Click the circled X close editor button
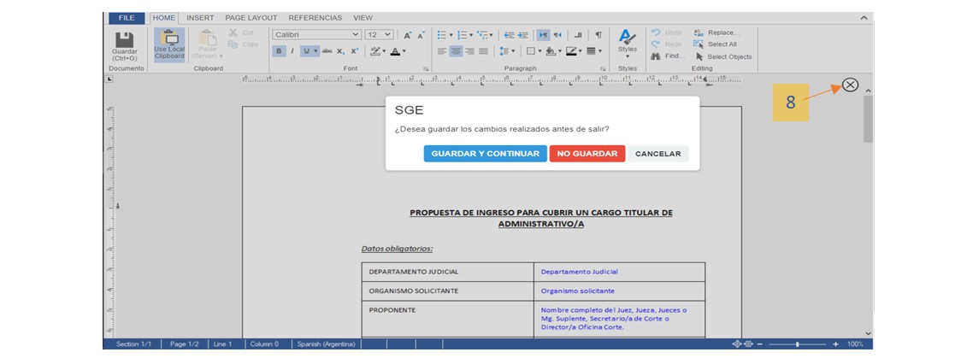961x364 pixels. tap(850, 85)
